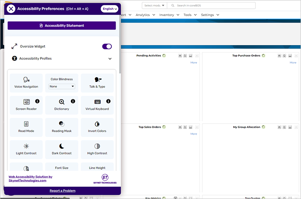Apply High Contrast
Screen dimensions: 301x199
coord(97,150)
